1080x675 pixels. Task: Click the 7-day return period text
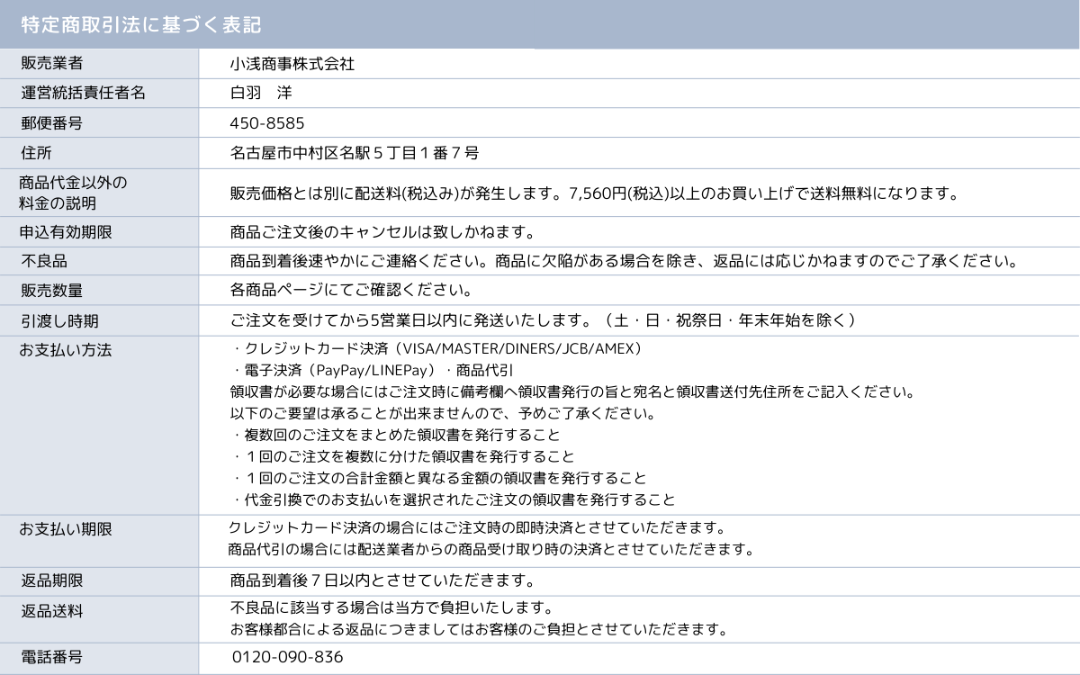tap(383, 579)
